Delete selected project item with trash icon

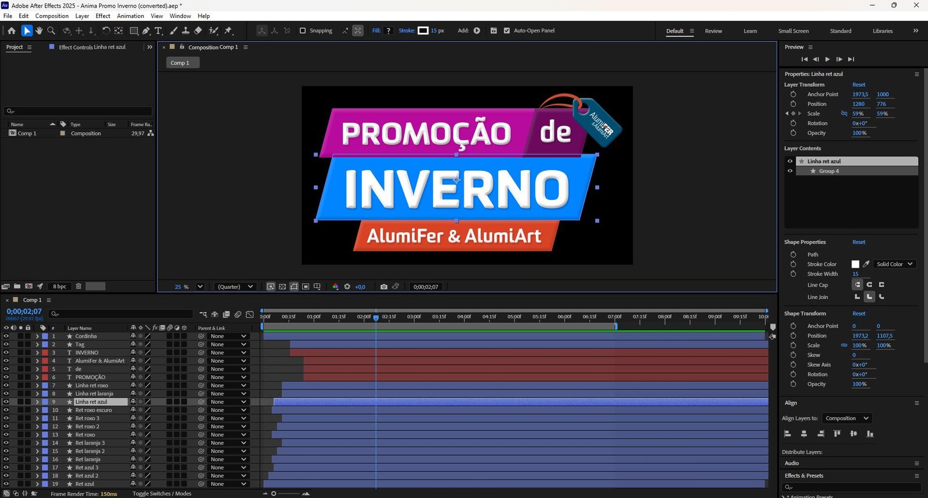(x=78, y=286)
